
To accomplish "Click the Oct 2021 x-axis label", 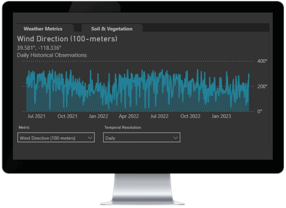I will click(x=68, y=116).
